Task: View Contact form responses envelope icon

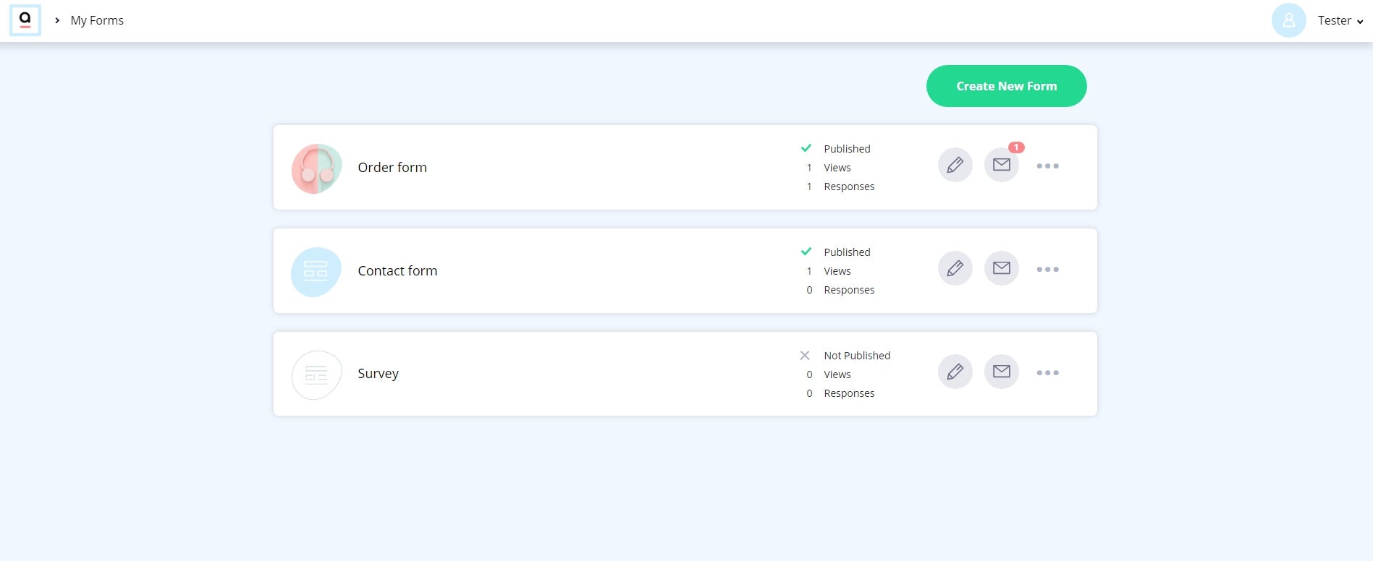Action: tap(1002, 268)
